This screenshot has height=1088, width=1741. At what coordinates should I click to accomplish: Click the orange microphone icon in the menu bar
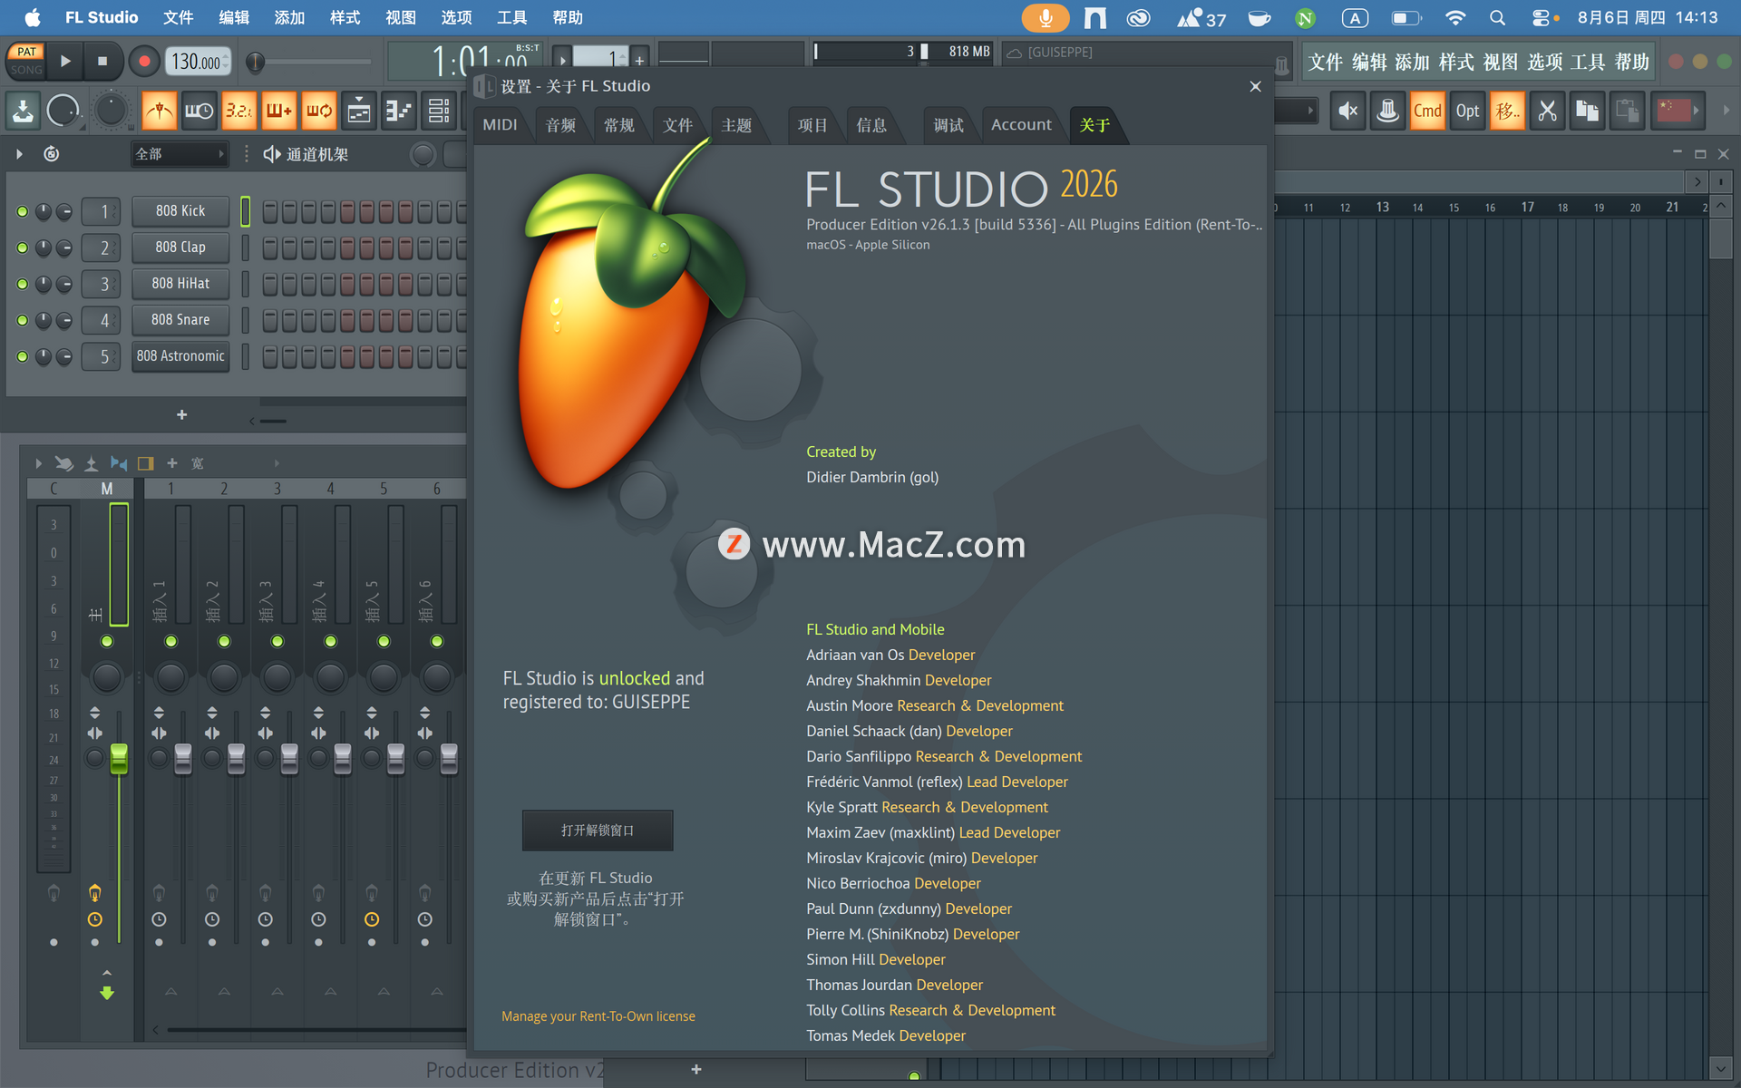click(1045, 17)
